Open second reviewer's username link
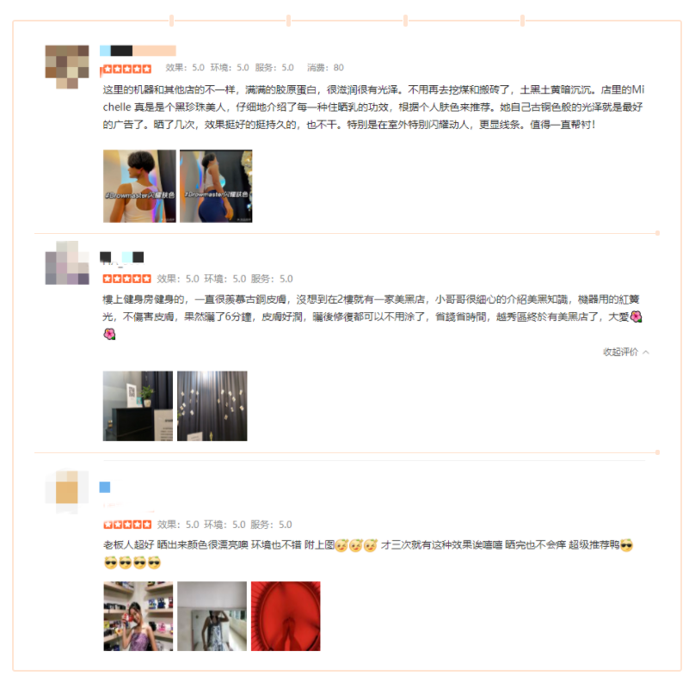695x688 pixels. (x=122, y=257)
